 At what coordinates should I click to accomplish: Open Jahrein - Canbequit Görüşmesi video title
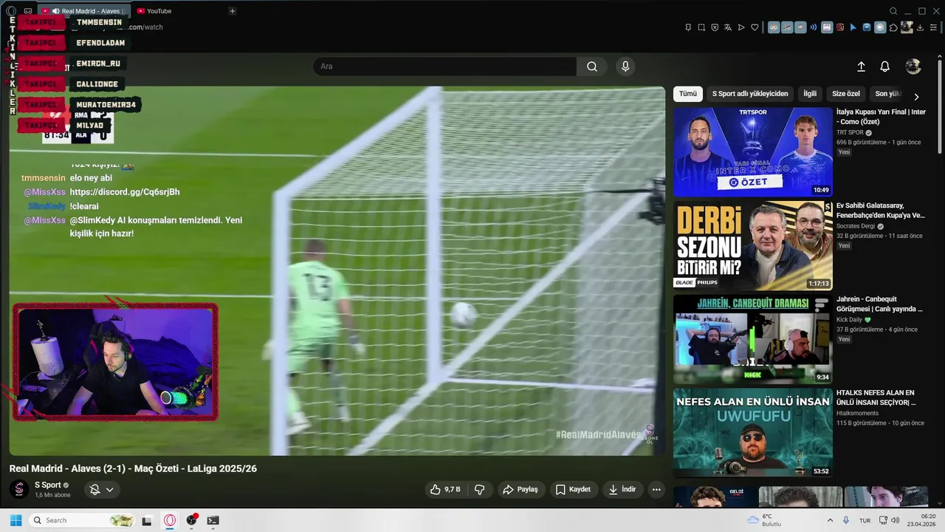click(x=880, y=304)
